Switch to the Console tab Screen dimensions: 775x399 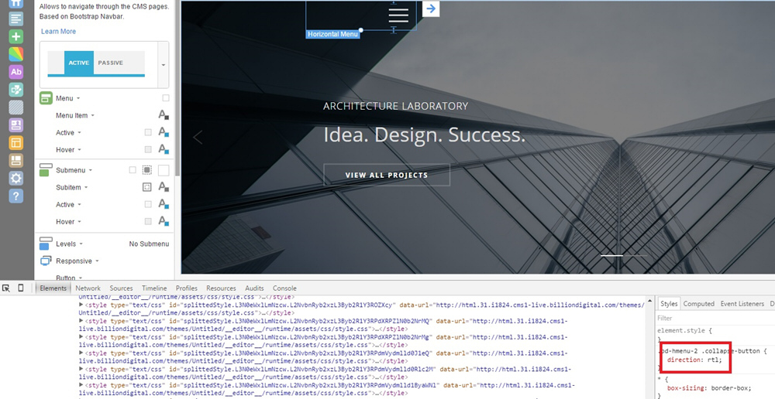[284, 288]
